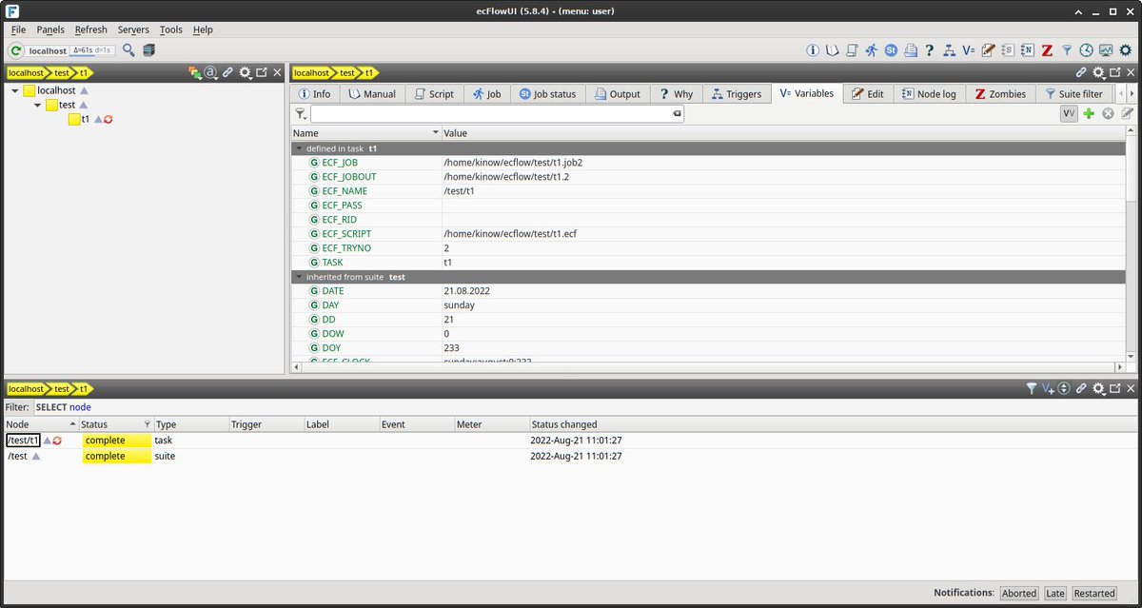Screen dimensions: 1142x608
Task: Open the Refresh menu
Action: pyautogui.click(x=91, y=29)
